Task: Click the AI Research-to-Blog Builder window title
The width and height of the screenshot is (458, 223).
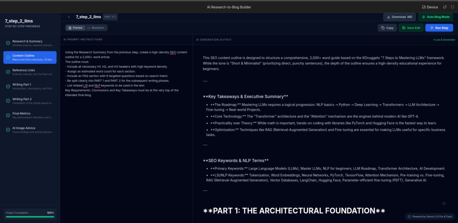Action: click(x=229, y=7)
